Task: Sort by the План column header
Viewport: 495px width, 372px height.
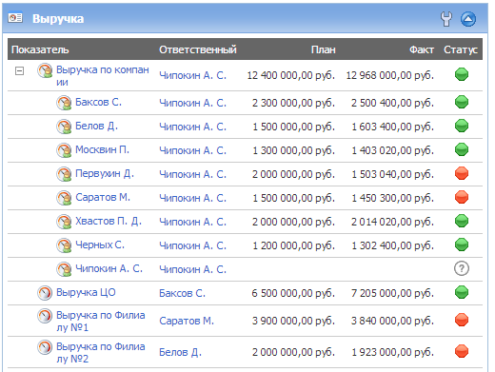Action: [x=324, y=49]
